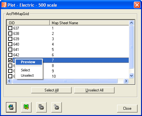Click the horizontal scrollbar thumb

coord(65,81)
